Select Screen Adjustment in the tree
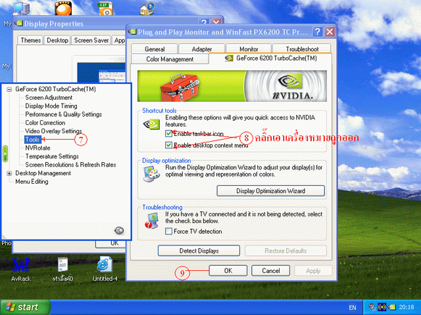421x315 pixels. coord(49,98)
